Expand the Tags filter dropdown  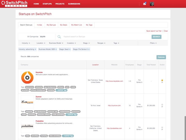point(116,43)
